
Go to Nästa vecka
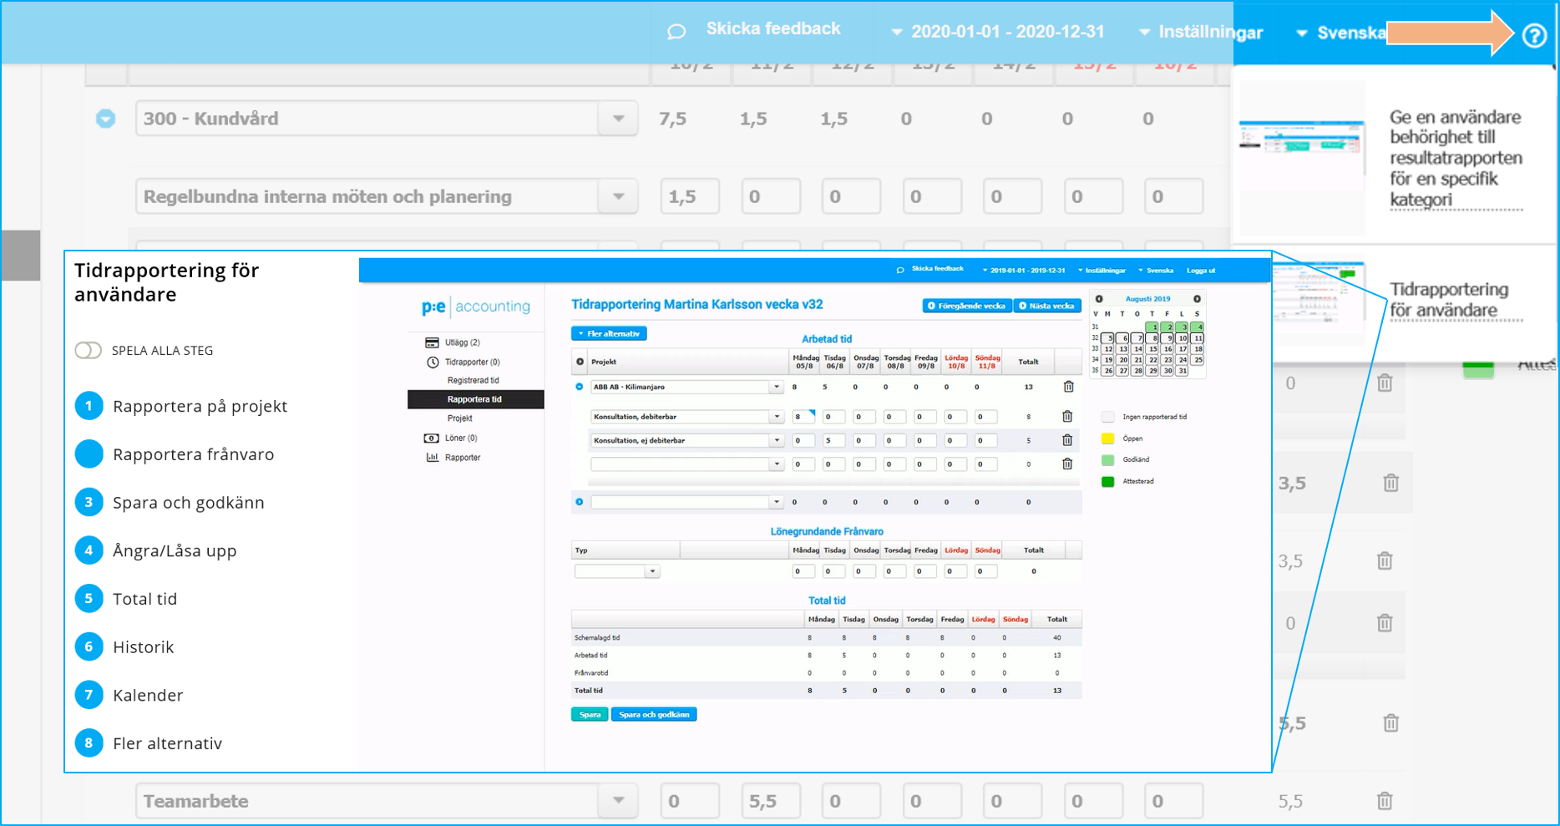click(1046, 306)
